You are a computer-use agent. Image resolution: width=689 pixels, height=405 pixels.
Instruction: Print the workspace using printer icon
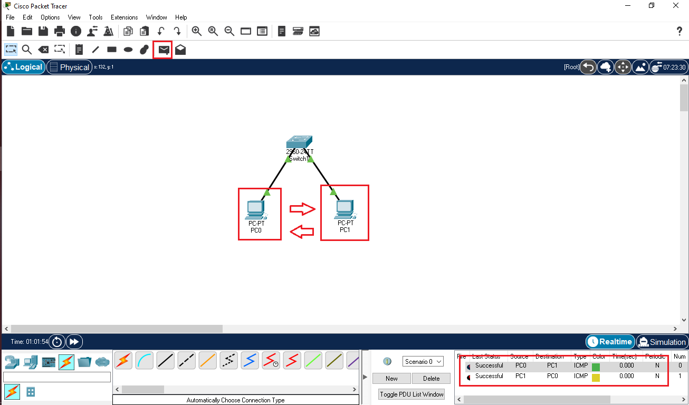click(60, 31)
